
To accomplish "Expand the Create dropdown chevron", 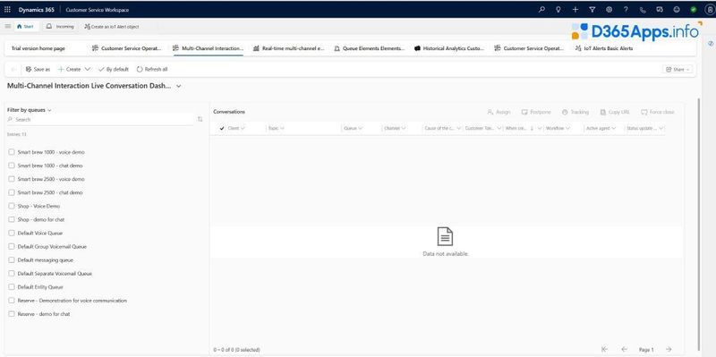I will point(87,70).
